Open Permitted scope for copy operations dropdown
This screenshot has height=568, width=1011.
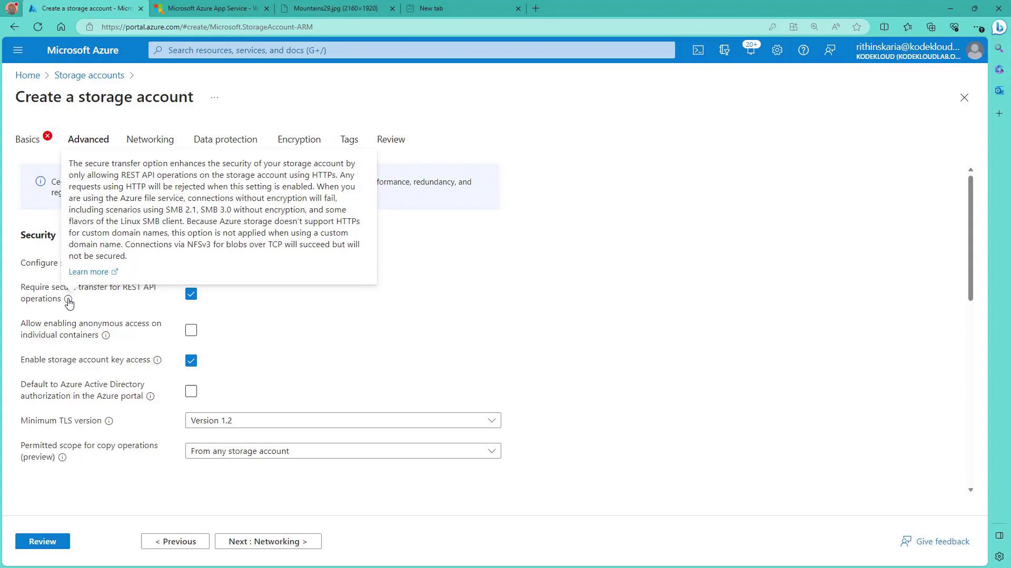(x=343, y=451)
